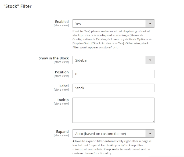Click inside the empty Tooltip text area
Image resolution: width=184 pixels, height=157 pixels.
(x=113, y=110)
